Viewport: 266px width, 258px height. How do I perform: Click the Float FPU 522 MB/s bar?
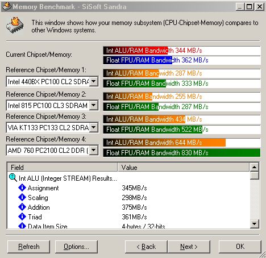[182, 130]
